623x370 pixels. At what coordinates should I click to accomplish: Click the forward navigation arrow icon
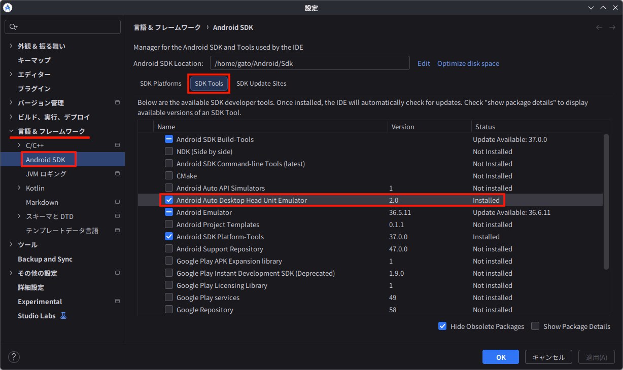(x=612, y=27)
